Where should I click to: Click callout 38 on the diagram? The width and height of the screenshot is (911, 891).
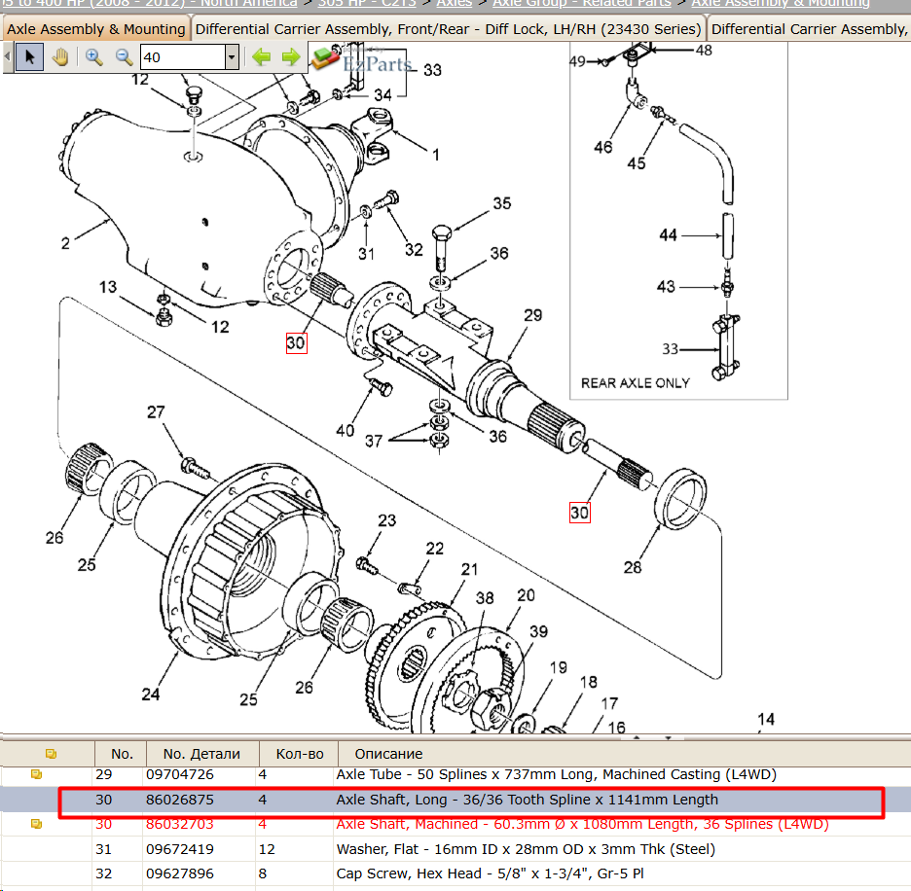tap(485, 597)
